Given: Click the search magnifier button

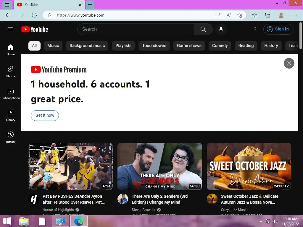Looking at the screenshot, I should click(203, 29).
